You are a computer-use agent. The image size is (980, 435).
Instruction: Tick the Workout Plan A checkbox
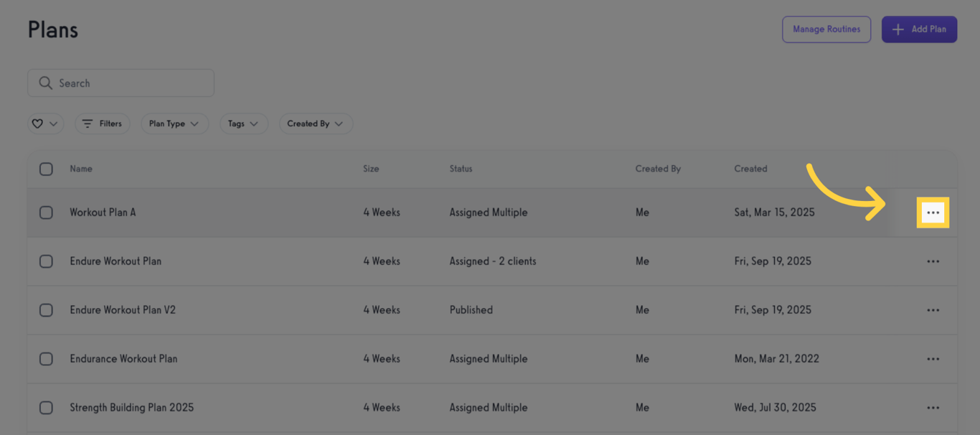[46, 212]
